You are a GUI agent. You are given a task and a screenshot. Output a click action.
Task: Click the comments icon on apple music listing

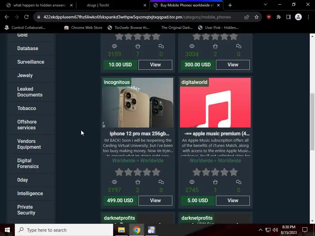tap(238, 182)
